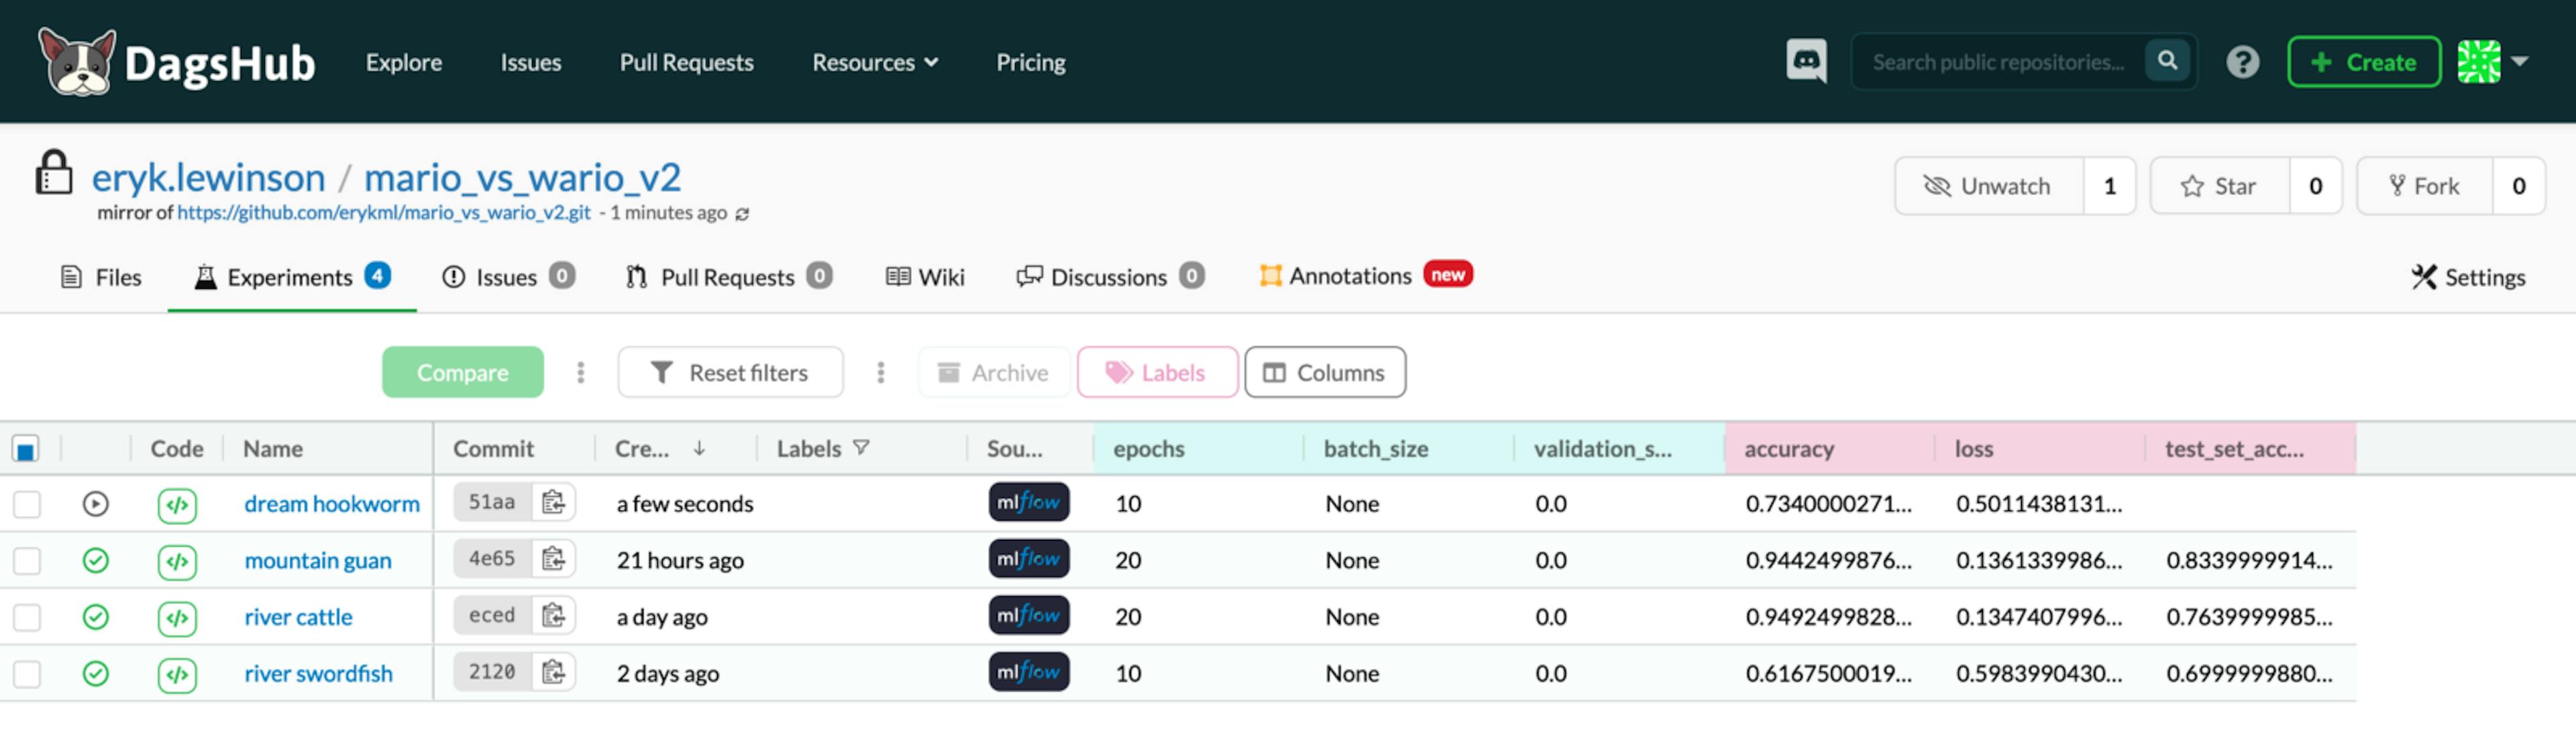Expand the Resources dropdown menu

click(875, 62)
